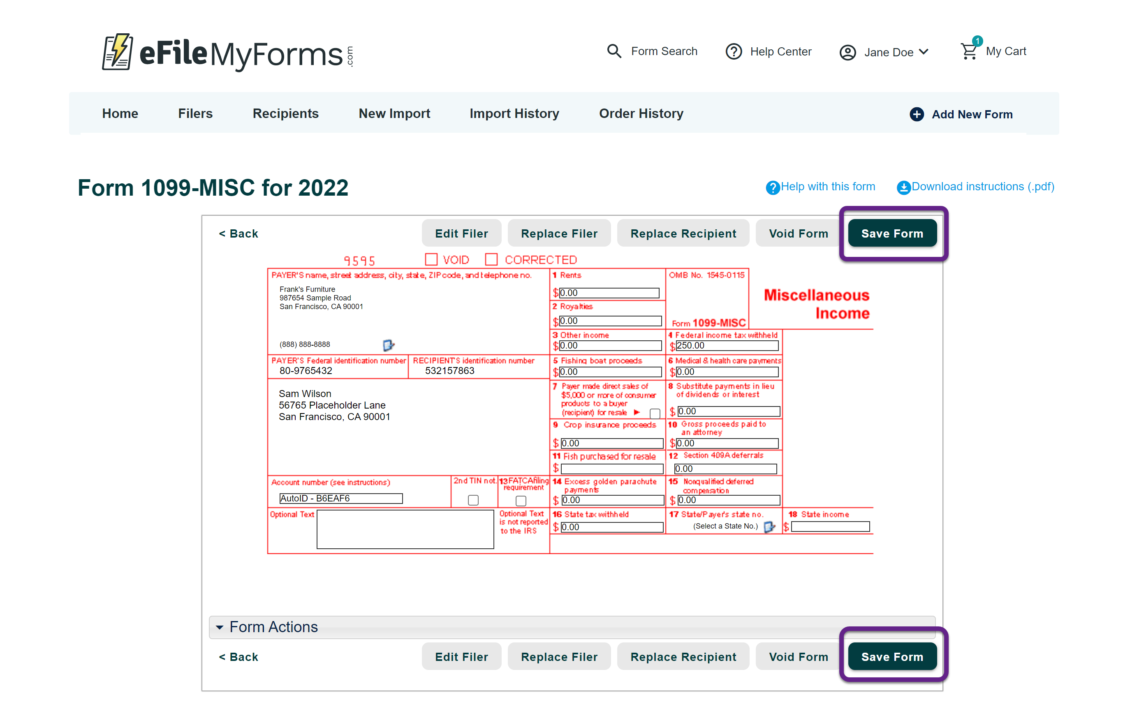Open the Import History menu item
This screenshot has width=1123, height=716.
click(514, 114)
